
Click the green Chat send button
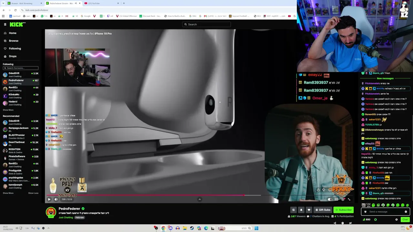pos(405,219)
